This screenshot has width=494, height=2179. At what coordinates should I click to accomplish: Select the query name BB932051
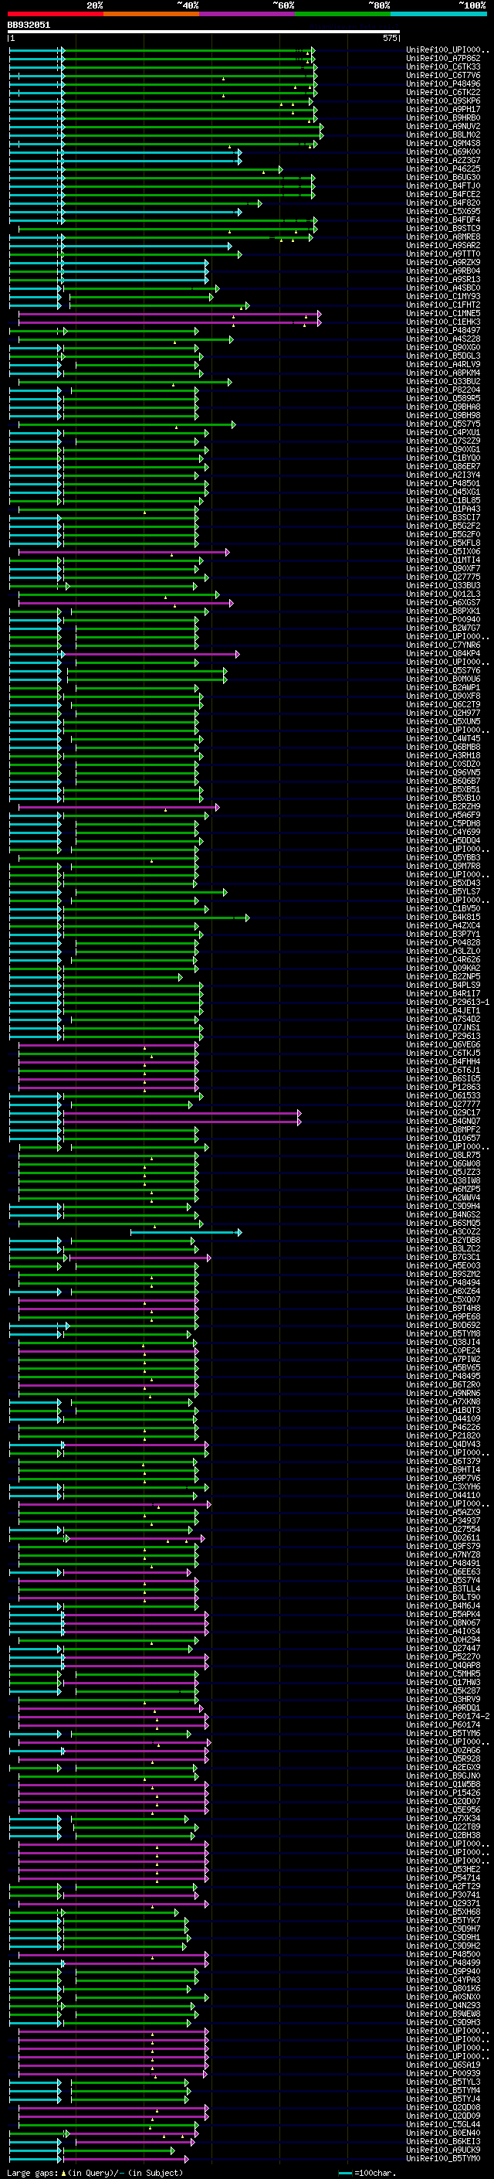pos(29,25)
